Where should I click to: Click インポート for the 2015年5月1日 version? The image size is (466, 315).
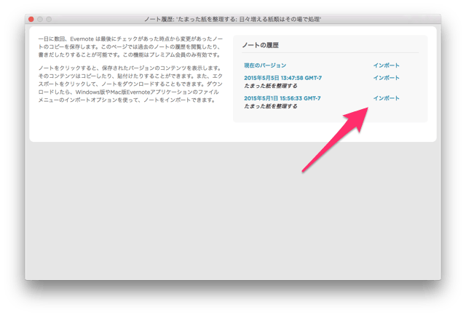[386, 98]
